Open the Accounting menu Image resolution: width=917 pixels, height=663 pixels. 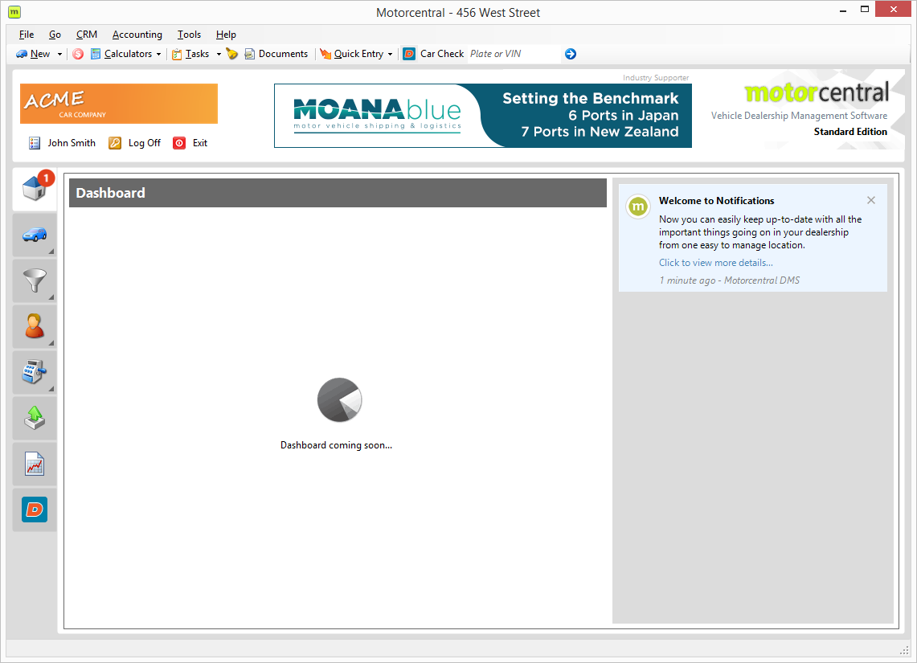(137, 35)
